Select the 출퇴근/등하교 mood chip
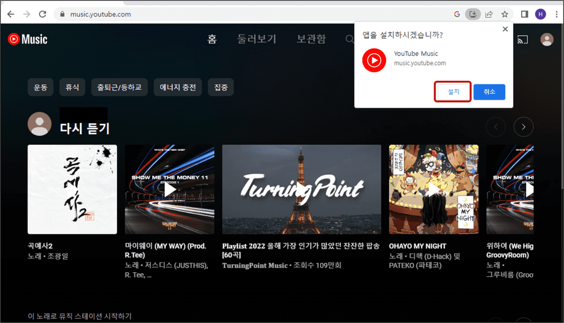The width and height of the screenshot is (564, 323). [x=119, y=87]
